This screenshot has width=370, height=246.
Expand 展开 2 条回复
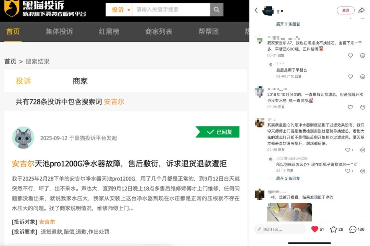288,24
